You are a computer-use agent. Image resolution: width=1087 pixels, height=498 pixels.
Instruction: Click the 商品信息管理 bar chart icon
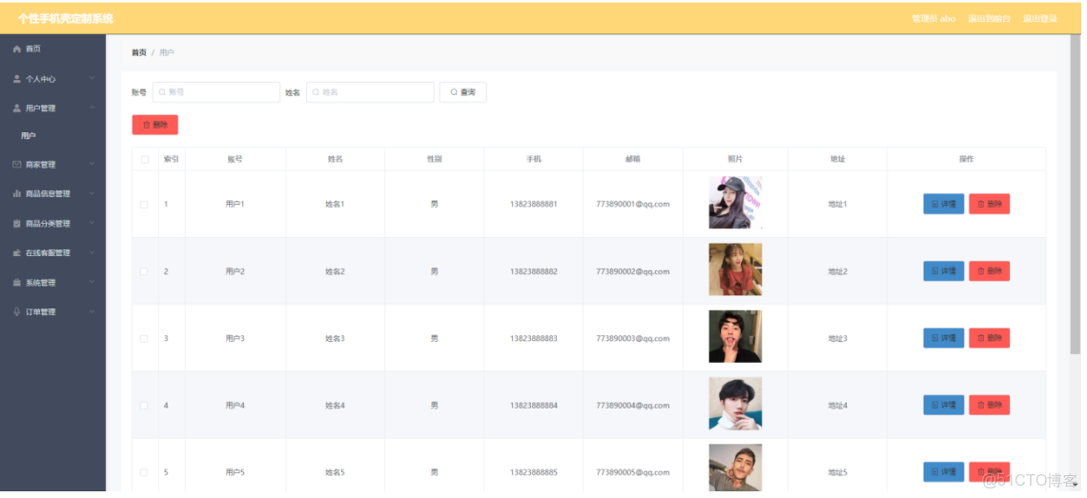pos(16,194)
